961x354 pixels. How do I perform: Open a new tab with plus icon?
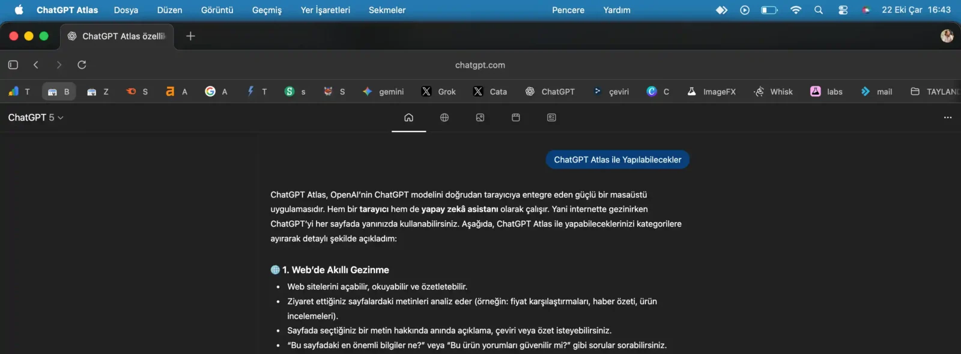pyautogui.click(x=190, y=36)
